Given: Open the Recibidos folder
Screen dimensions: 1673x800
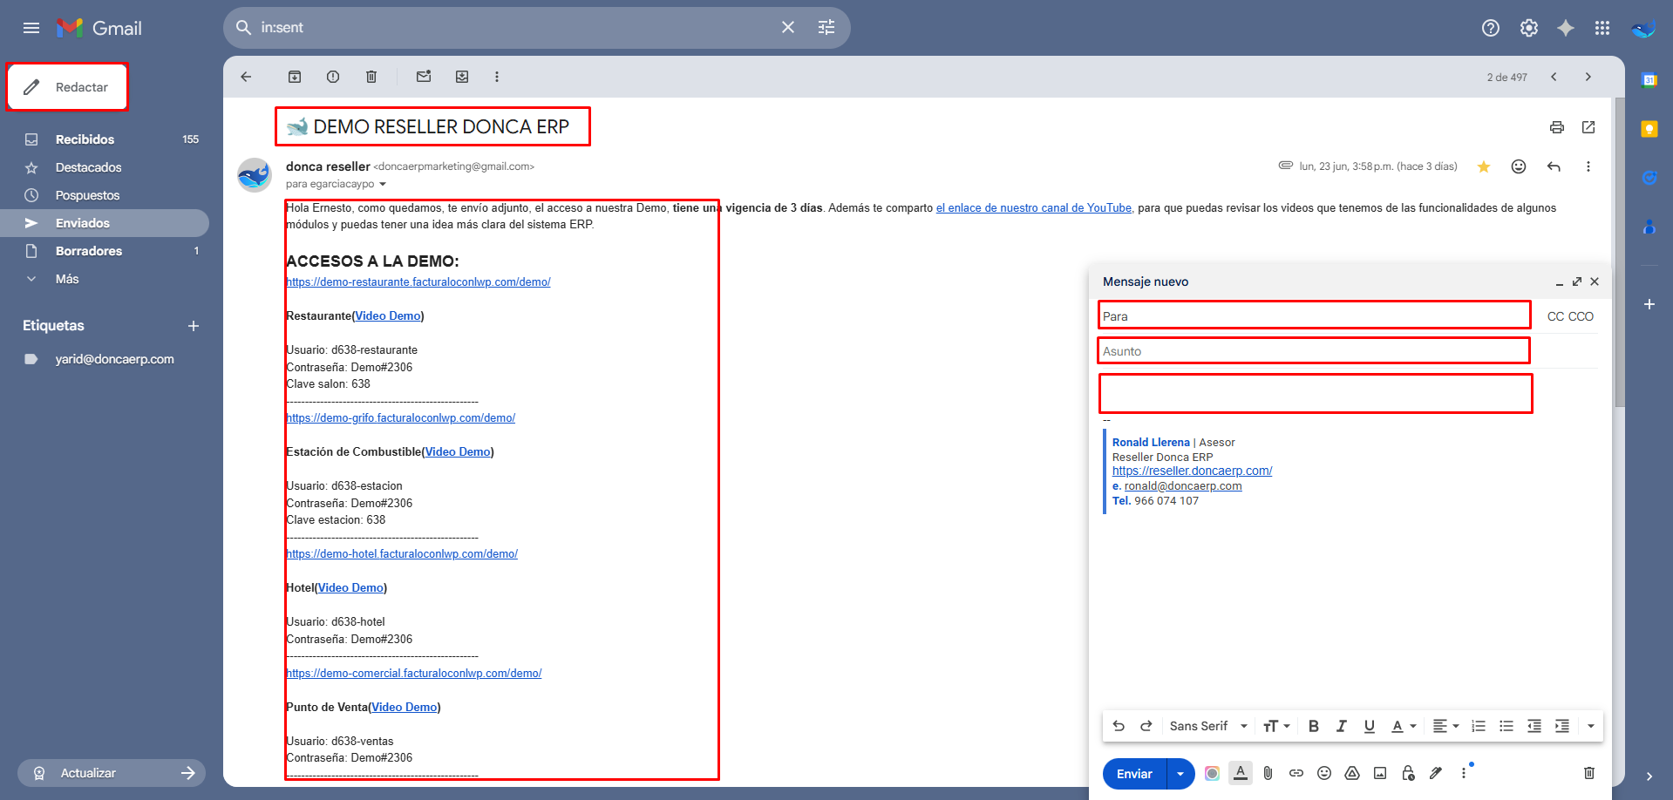Looking at the screenshot, I should click(x=85, y=139).
